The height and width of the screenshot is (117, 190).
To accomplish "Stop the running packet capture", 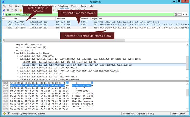I will pos(8,10).
